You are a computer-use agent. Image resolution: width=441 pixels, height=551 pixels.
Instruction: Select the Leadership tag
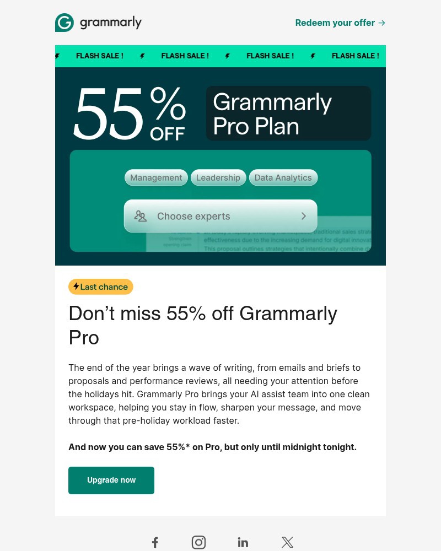pos(218,177)
